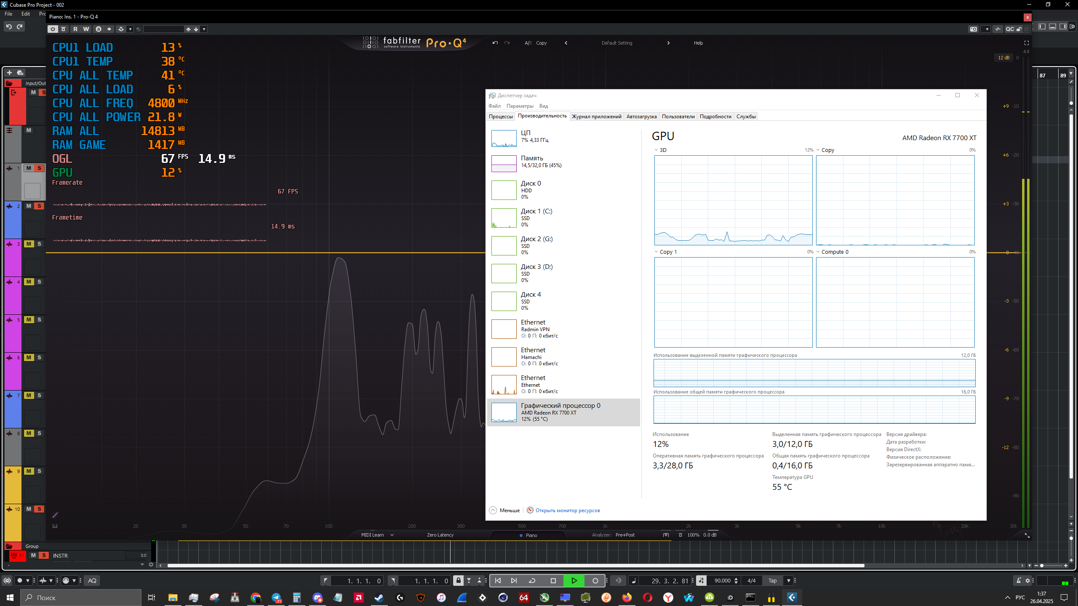Click Pro-Q 4 undo arrow

495,43
